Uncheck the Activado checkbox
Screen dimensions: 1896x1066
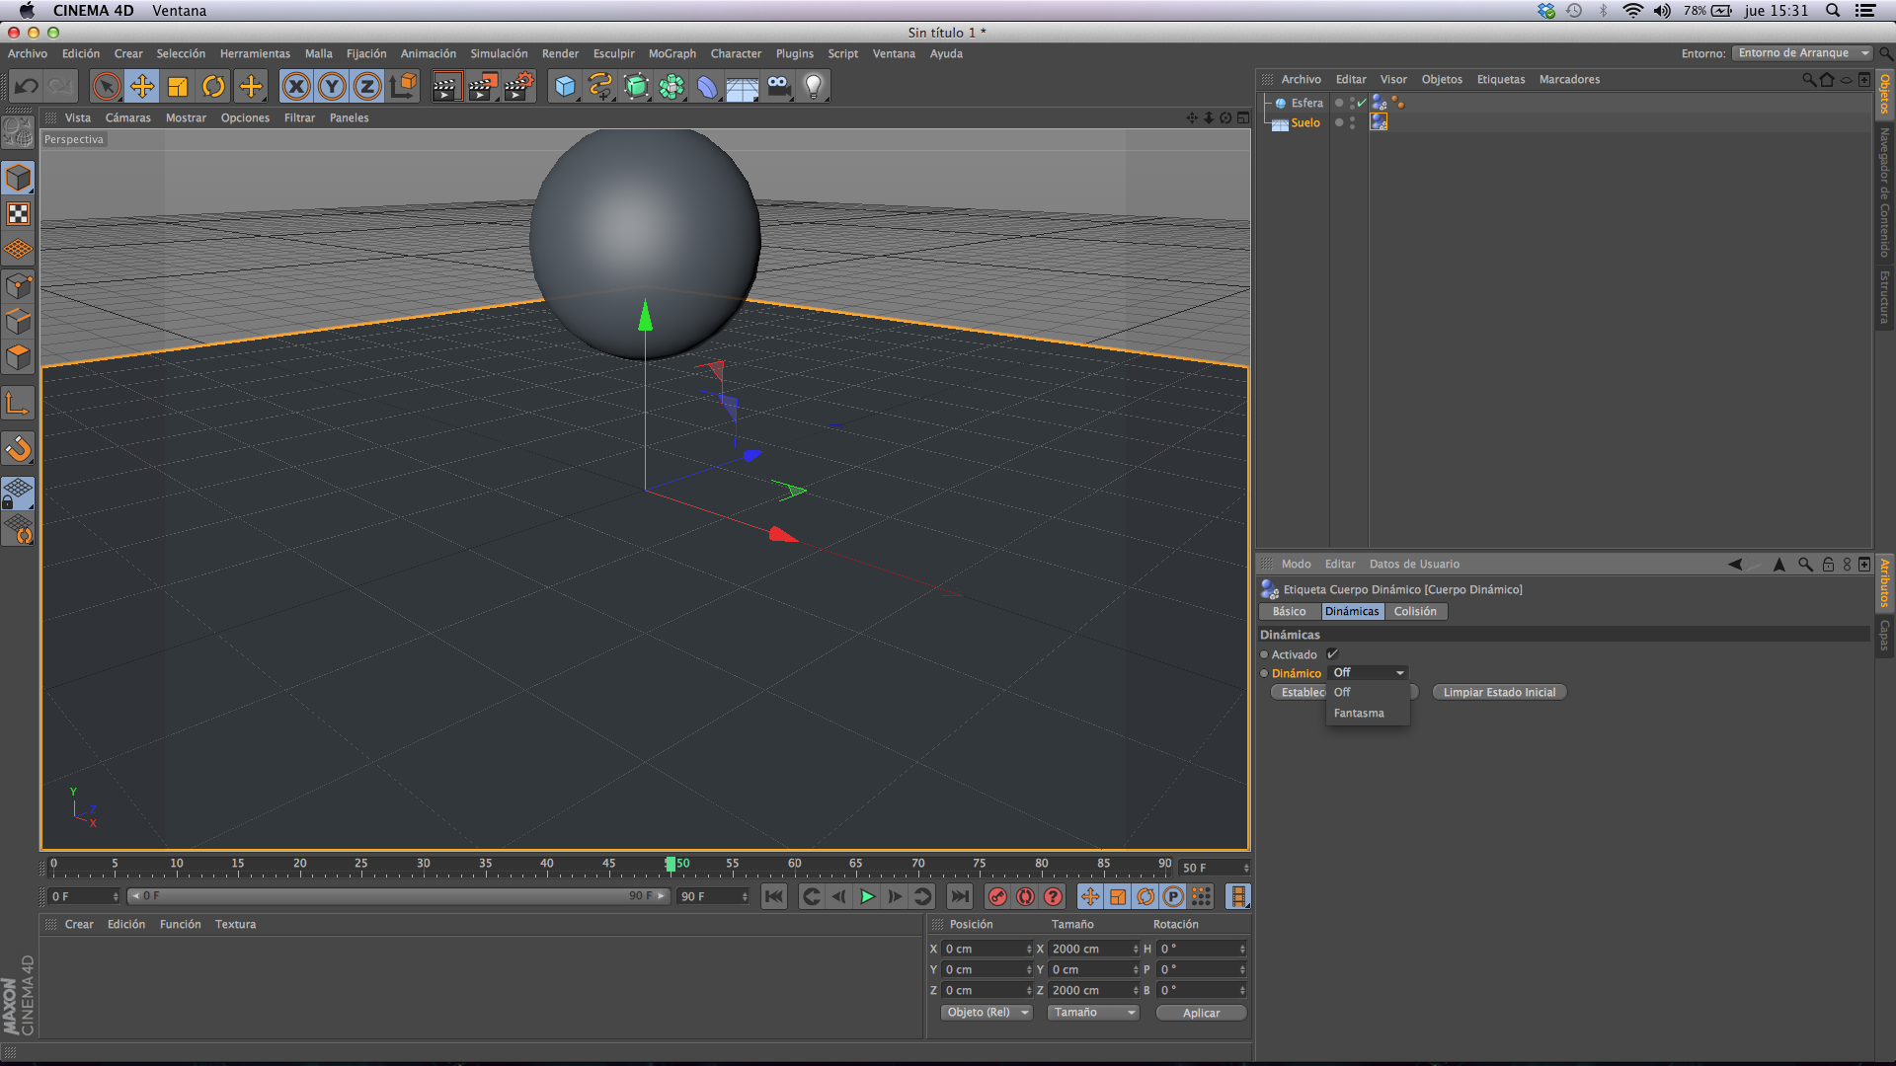tap(1332, 654)
